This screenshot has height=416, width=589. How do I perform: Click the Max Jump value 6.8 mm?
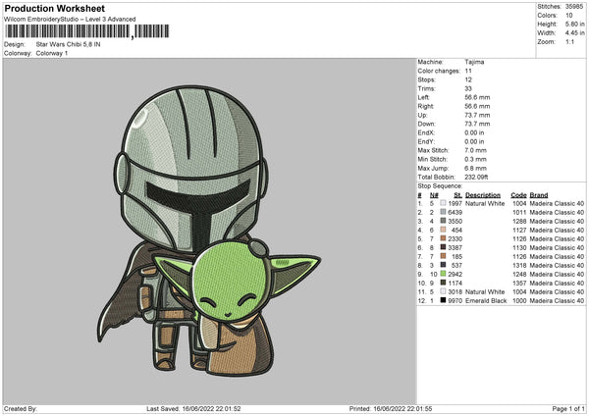(x=475, y=168)
